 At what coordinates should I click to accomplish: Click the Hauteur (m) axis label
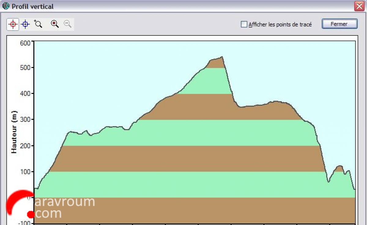pos(14,132)
